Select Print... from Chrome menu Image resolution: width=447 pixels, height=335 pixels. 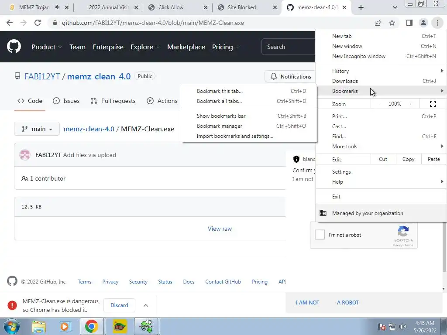coord(381,116)
